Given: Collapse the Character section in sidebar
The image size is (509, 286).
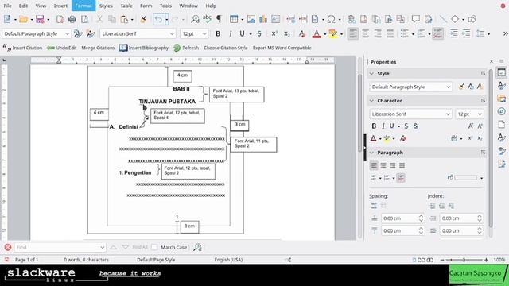Looking at the screenshot, I should point(371,101).
